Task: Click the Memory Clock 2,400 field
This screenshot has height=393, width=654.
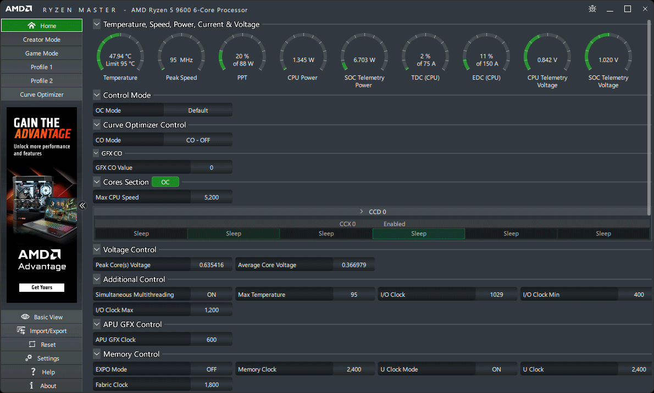Action: [x=354, y=369]
